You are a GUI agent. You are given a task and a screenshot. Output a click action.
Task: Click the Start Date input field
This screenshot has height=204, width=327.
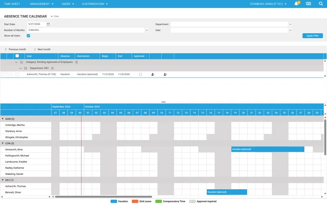pos(36,24)
